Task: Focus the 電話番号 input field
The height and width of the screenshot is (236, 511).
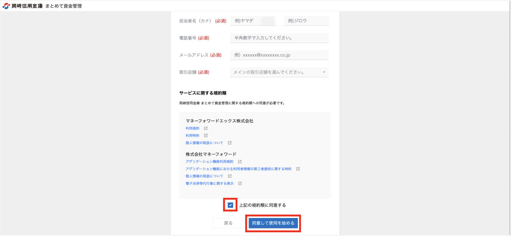Action: pos(279,38)
